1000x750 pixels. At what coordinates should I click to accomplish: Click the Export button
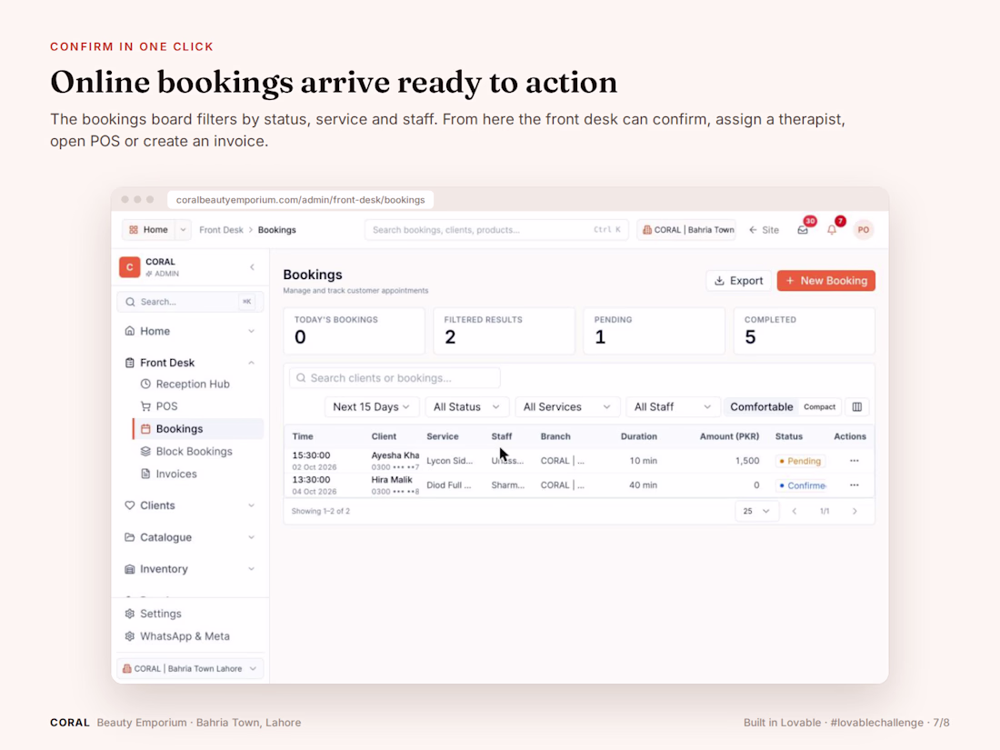[x=738, y=281]
